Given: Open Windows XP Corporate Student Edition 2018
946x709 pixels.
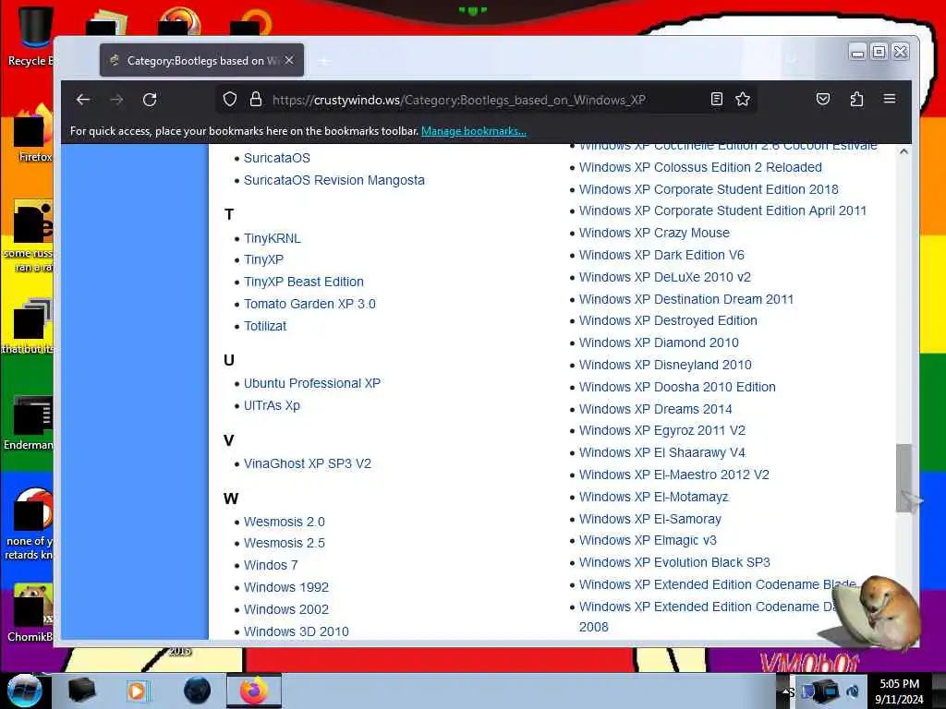Looking at the screenshot, I should 709,189.
